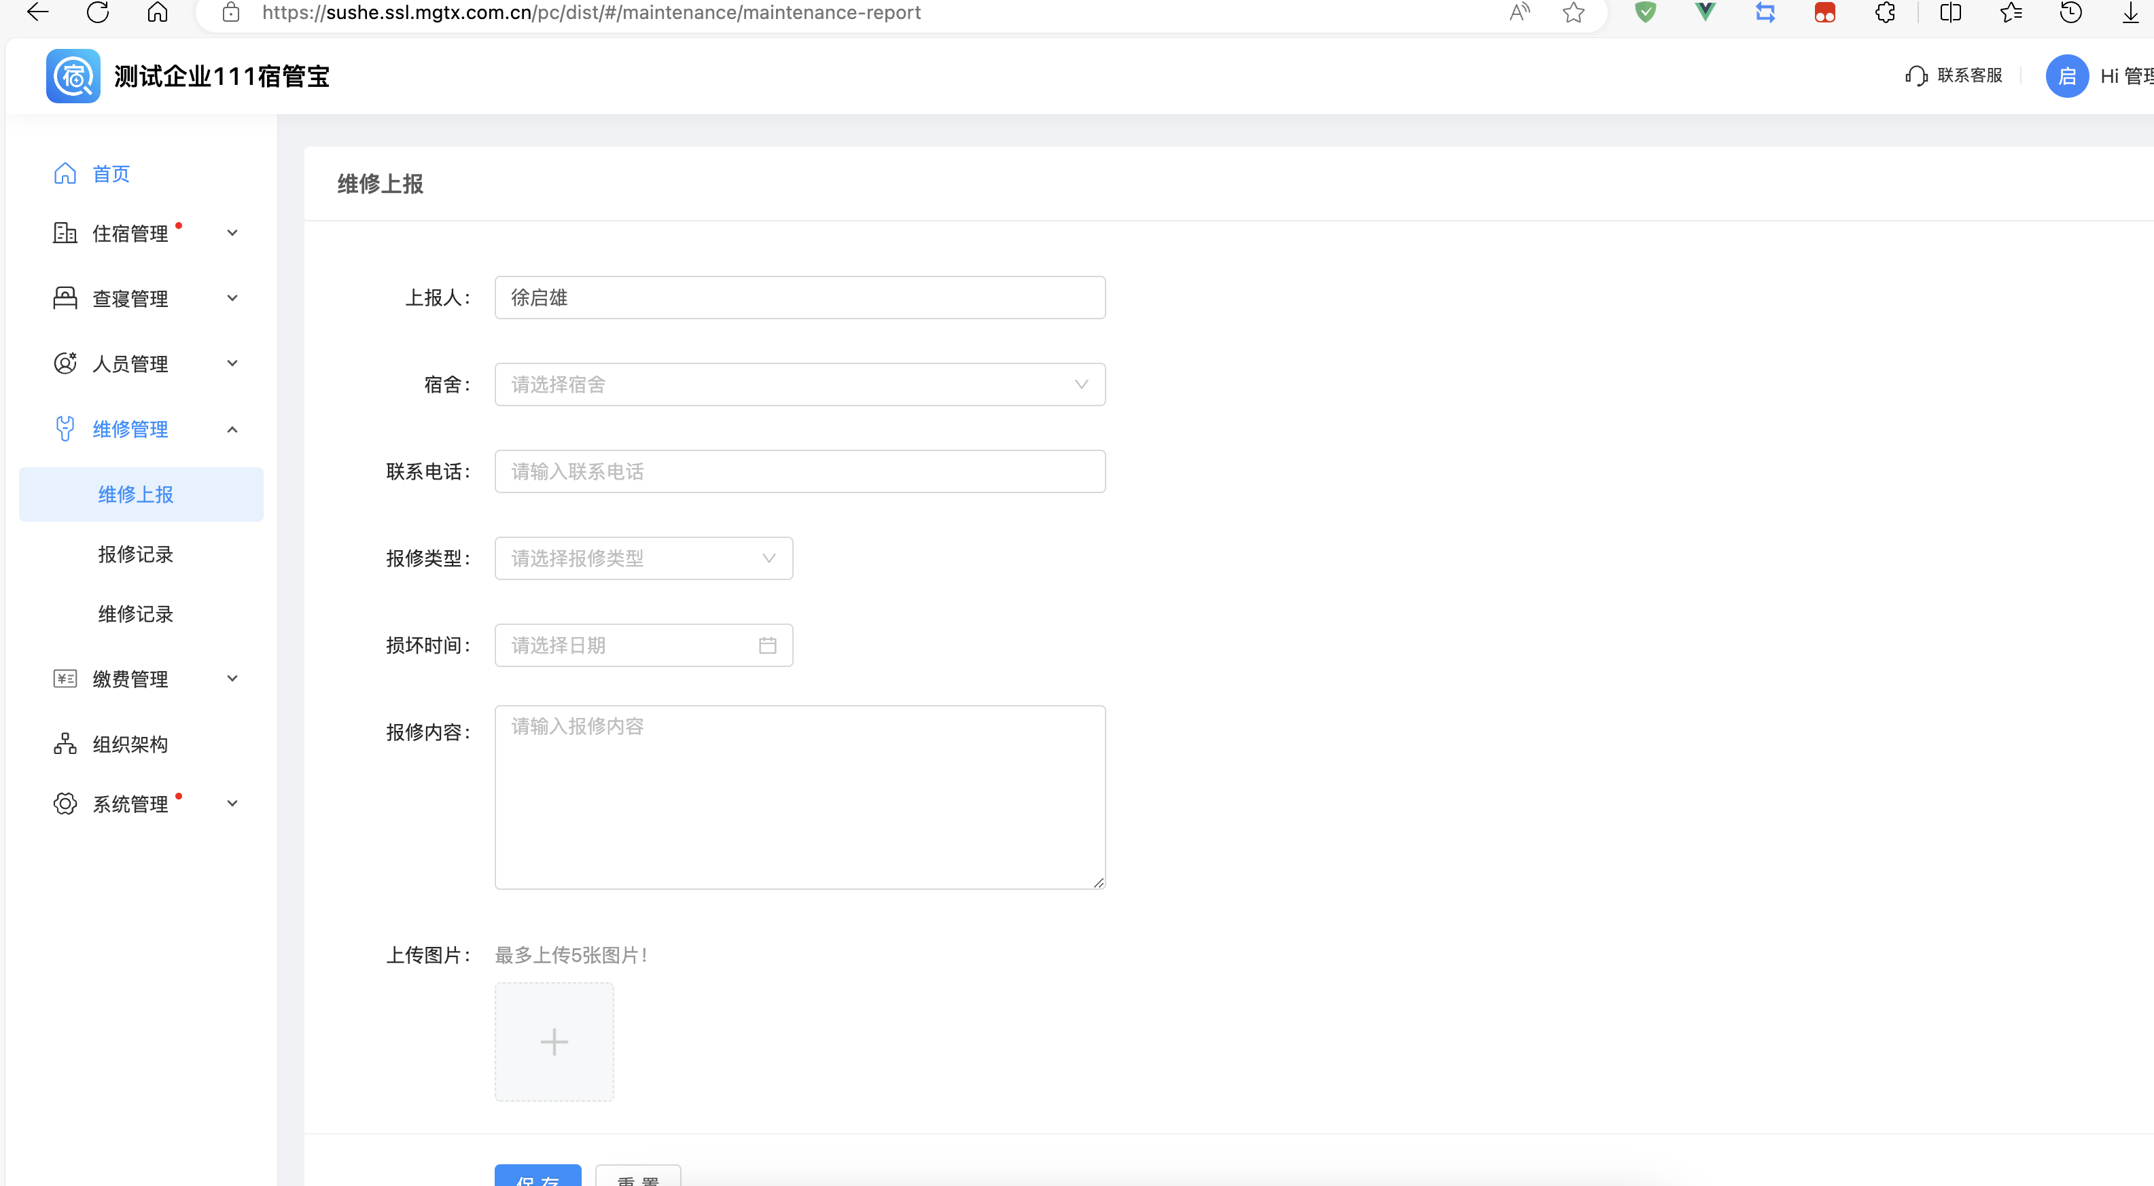
Task: Click the blue sync arrows extension
Action: click(1765, 12)
